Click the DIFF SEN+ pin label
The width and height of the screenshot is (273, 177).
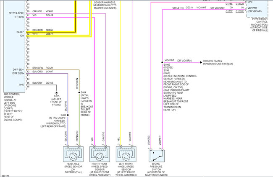18,73
